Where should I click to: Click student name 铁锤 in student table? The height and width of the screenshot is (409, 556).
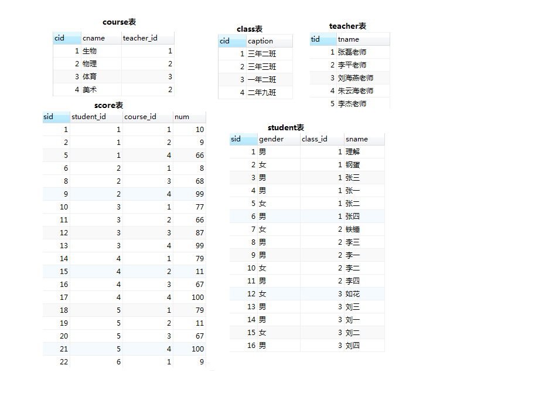[x=364, y=229]
